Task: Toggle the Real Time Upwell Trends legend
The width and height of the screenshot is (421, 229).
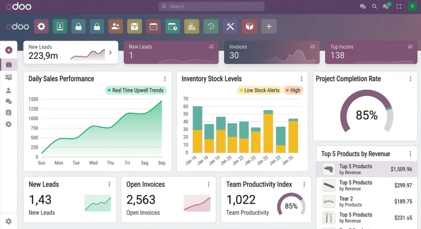Action: point(135,90)
